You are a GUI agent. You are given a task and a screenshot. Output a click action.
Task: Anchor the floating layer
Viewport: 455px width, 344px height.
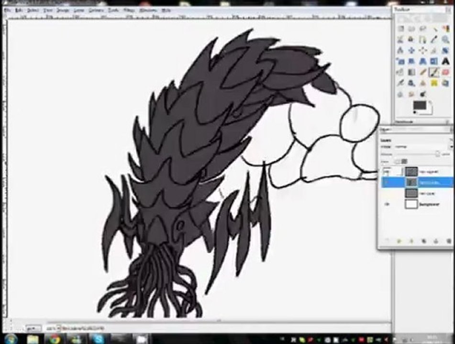click(436, 241)
